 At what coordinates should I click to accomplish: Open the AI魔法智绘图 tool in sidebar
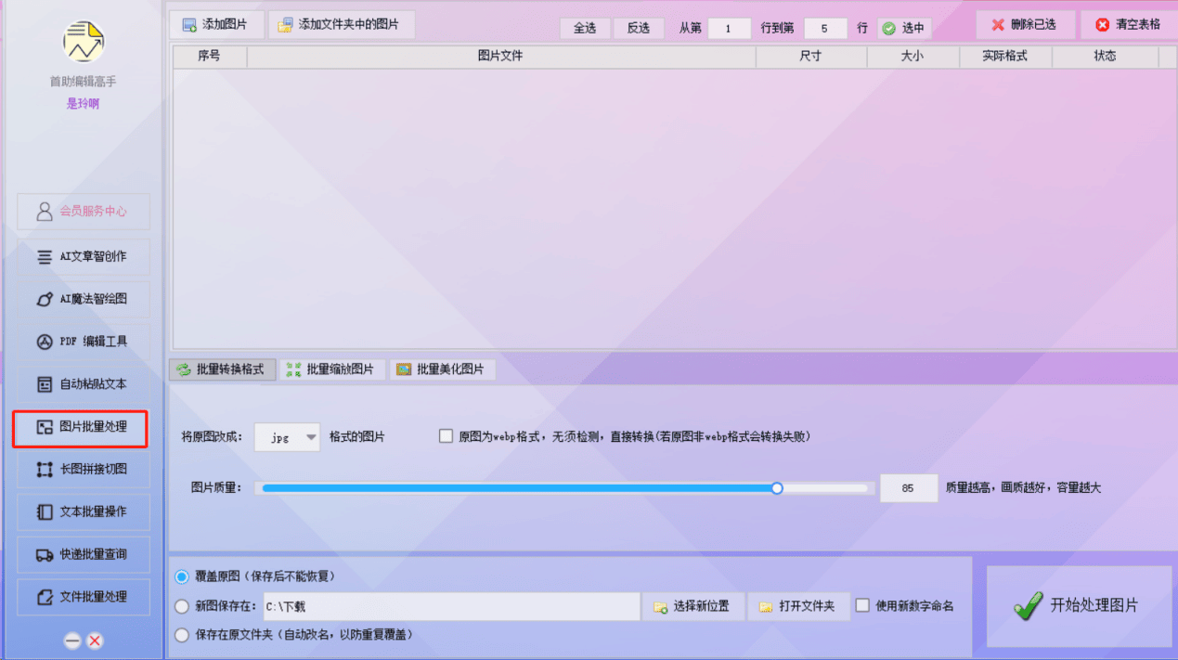81,298
